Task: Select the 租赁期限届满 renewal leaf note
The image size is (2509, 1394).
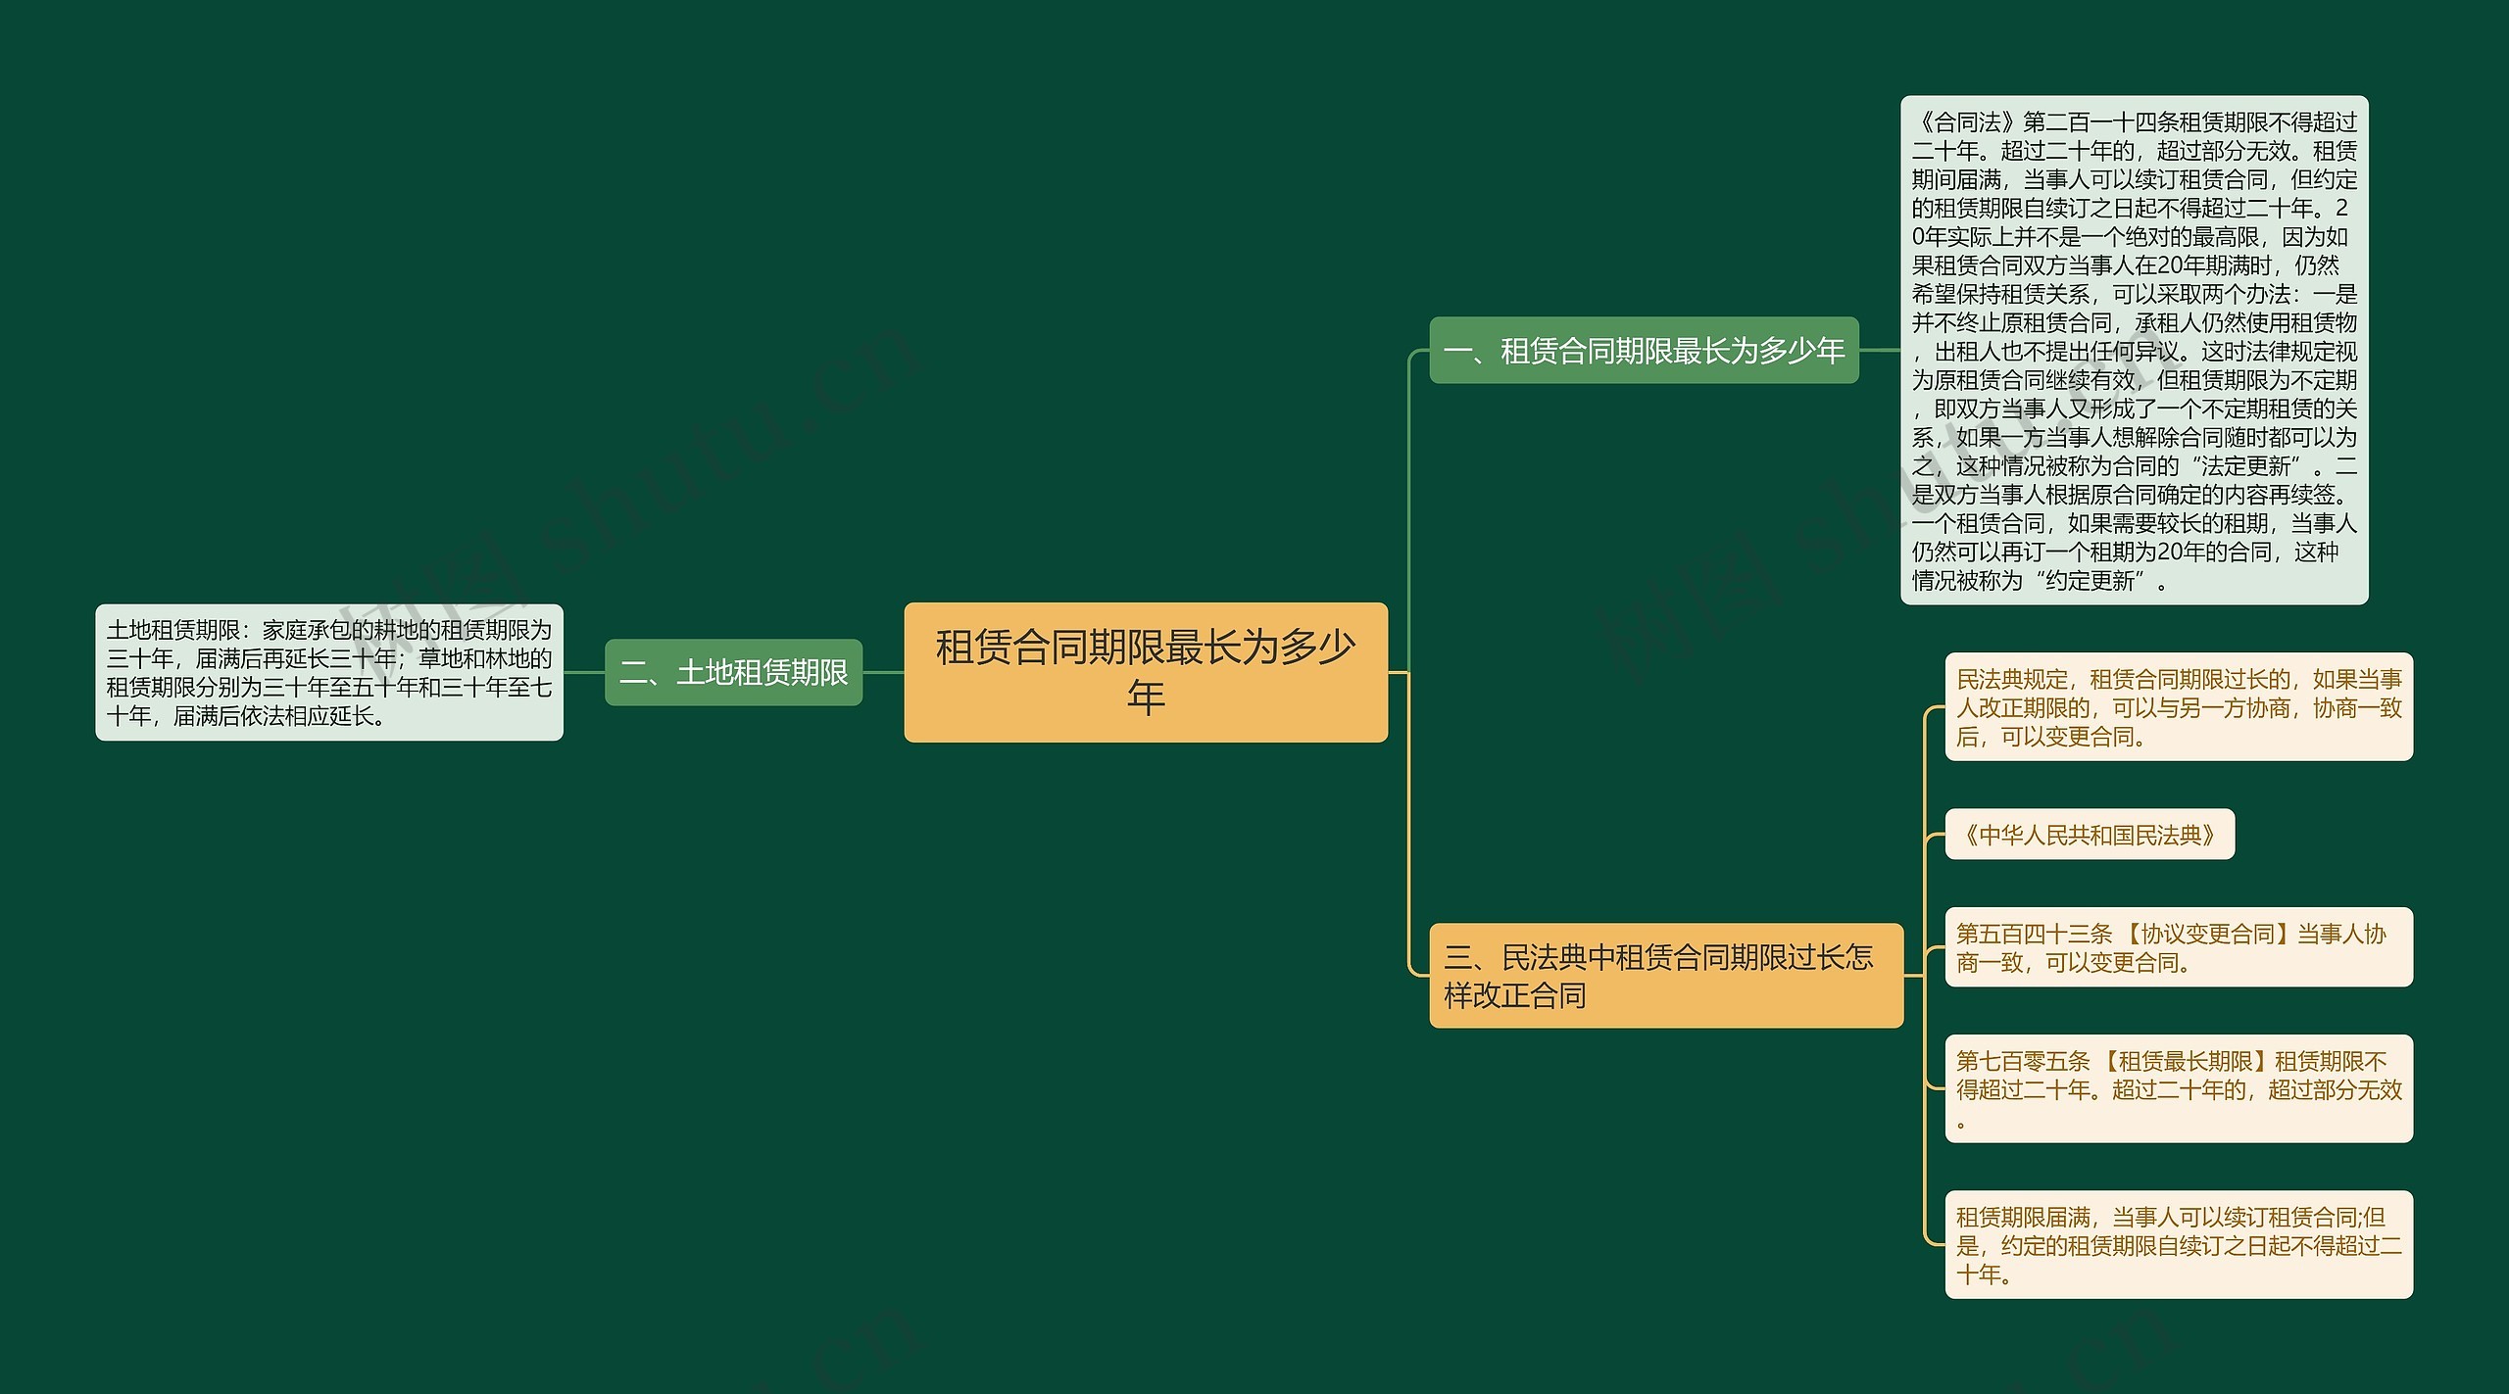Action: [x=2178, y=1244]
